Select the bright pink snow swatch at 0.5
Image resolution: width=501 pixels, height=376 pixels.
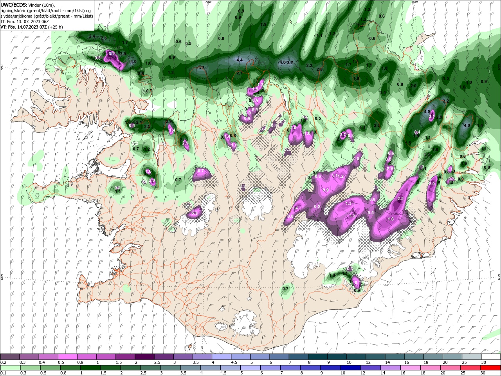tap(67, 357)
